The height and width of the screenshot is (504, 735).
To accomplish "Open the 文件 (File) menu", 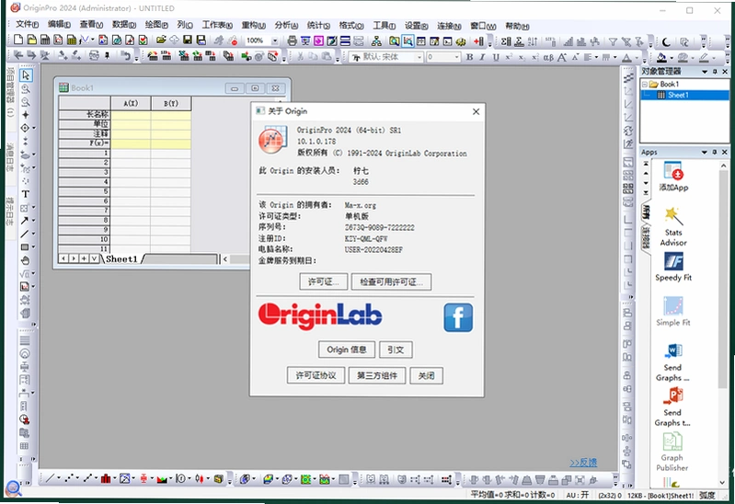I will [27, 25].
